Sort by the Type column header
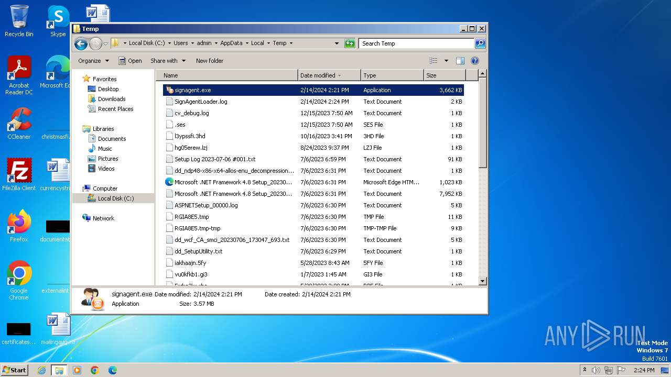This screenshot has width=671, height=377. coord(392,75)
